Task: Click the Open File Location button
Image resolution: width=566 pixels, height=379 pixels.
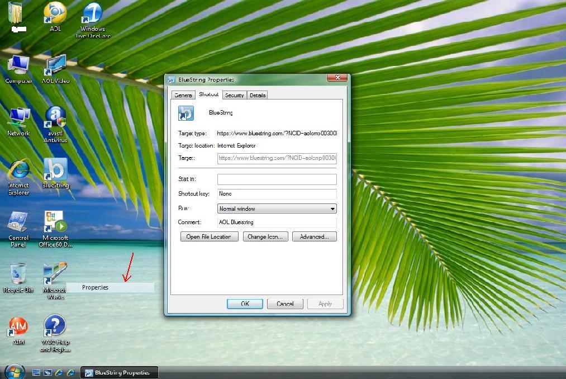Action: pyautogui.click(x=209, y=236)
